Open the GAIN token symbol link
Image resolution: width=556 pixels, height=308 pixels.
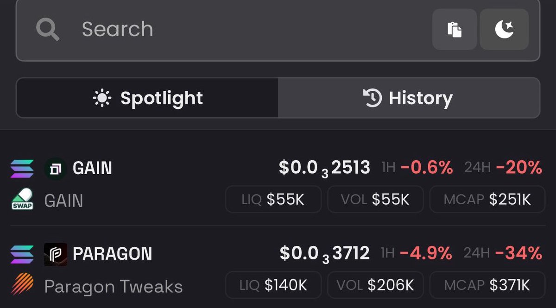[x=92, y=168]
